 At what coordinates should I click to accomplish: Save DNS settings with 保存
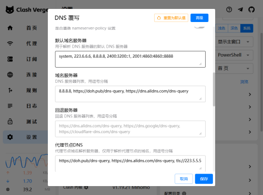point(204,179)
